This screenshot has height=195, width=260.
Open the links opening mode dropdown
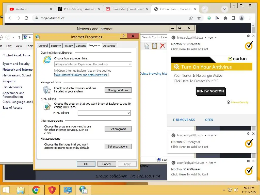click(93, 64)
